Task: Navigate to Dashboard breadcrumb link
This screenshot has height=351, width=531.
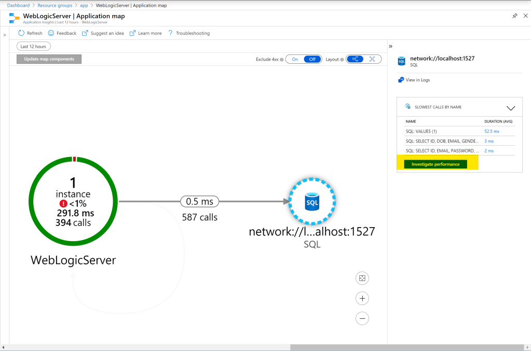Action: pos(18,5)
